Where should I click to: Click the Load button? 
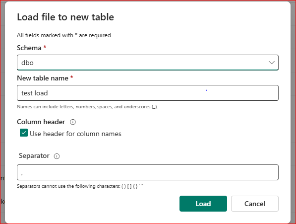click(203, 204)
